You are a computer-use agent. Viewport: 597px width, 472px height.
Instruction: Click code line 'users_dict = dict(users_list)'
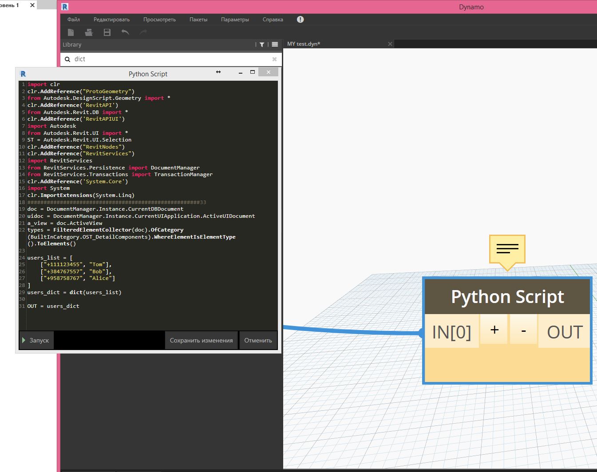coord(74,292)
